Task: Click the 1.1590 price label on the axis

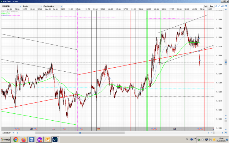Action: pyautogui.click(x=219, y=28)
